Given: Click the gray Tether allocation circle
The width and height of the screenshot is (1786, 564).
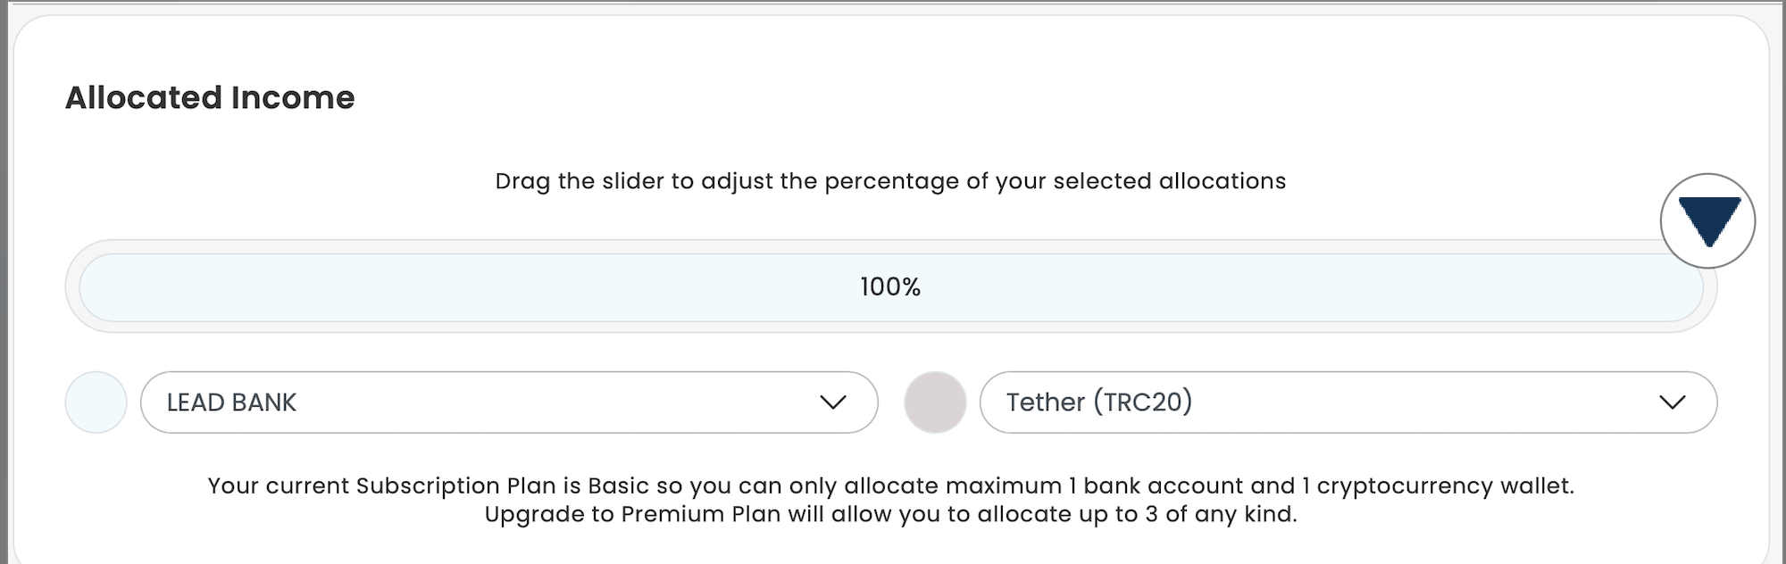Looking at the screenshot, I should 935,402.
